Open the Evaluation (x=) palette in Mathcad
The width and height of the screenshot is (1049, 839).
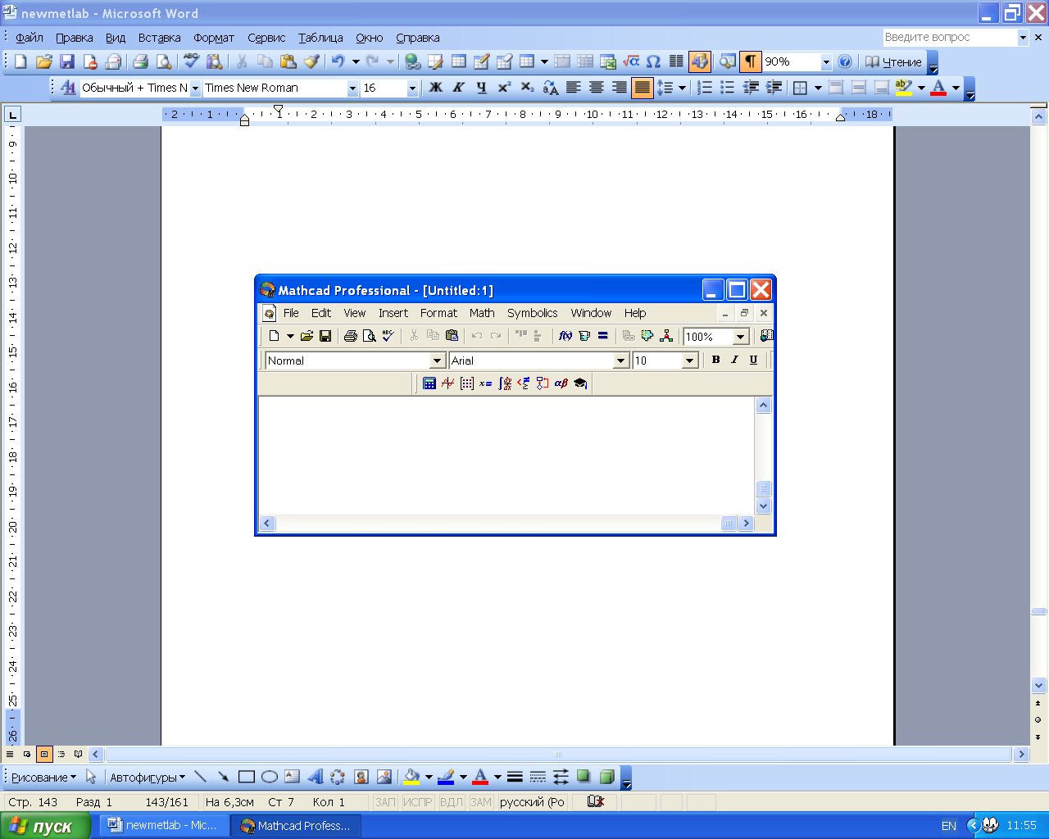(485, 383)
